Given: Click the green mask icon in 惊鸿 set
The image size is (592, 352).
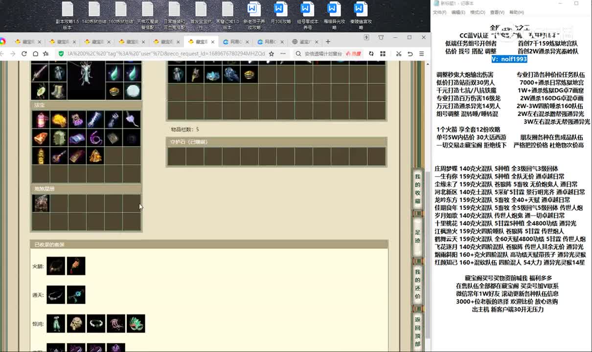Looking at the screenshot, I should pos(136,324).
